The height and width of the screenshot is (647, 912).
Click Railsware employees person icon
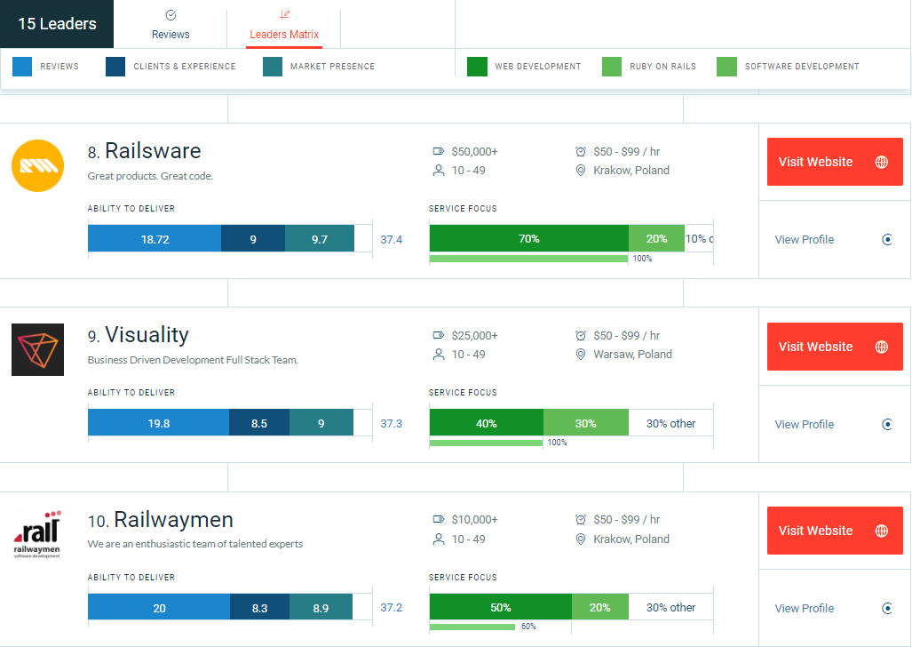pos(439,170)
